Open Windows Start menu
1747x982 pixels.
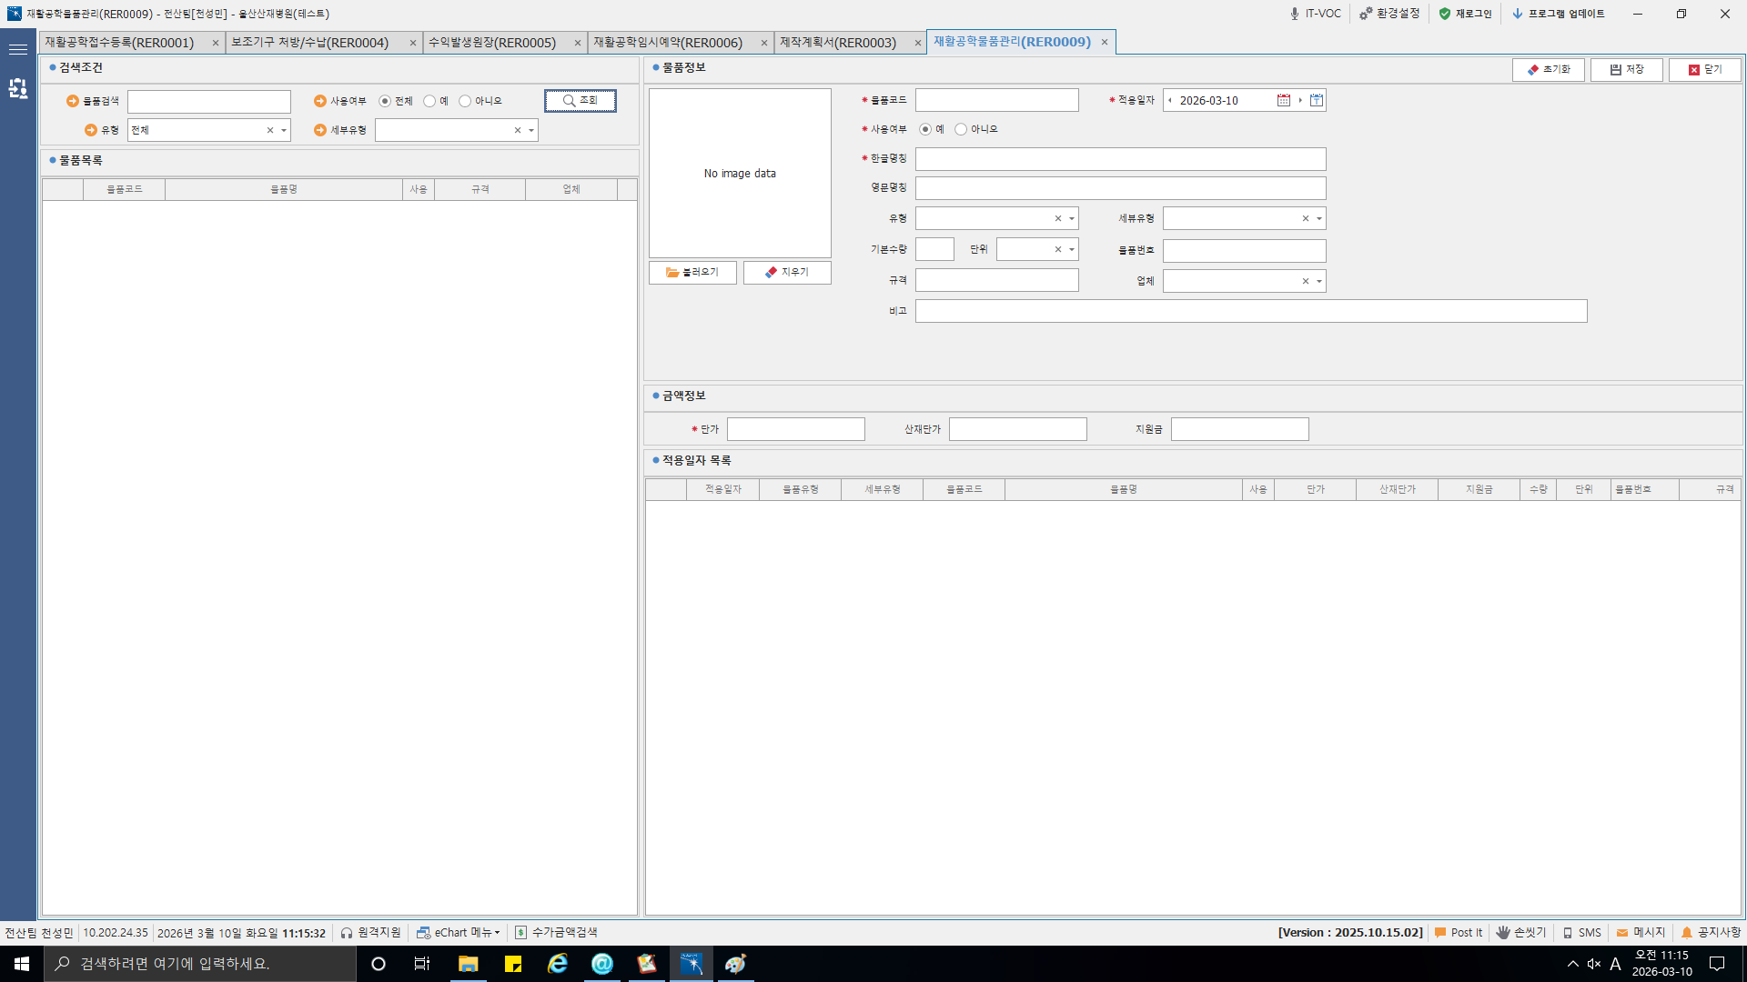pos(22,964)
